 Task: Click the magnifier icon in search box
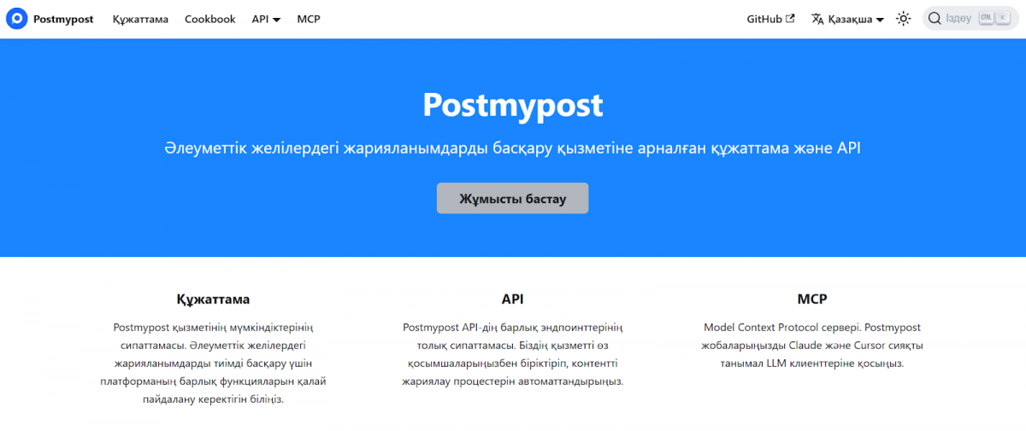click(935, 19)
